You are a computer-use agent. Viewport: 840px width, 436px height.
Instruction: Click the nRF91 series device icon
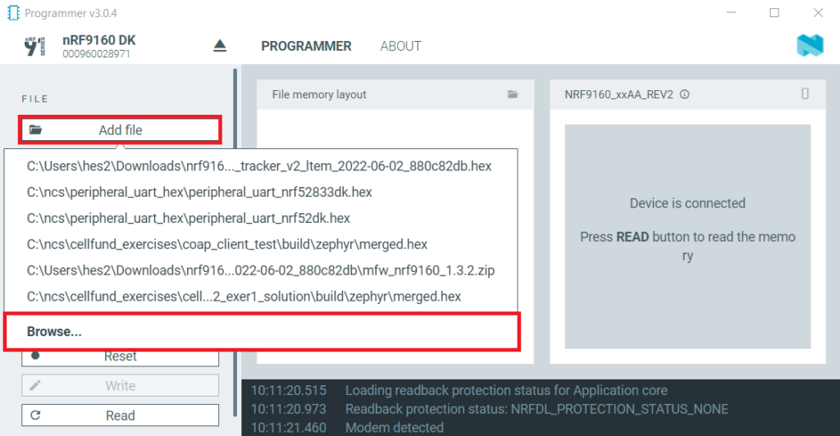(34, 47)
